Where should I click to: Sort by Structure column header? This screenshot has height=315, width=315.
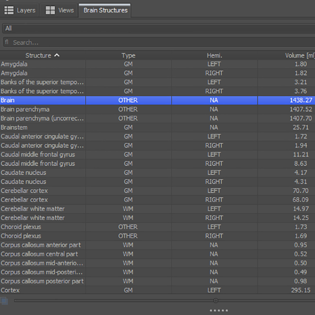coord(43,55)
